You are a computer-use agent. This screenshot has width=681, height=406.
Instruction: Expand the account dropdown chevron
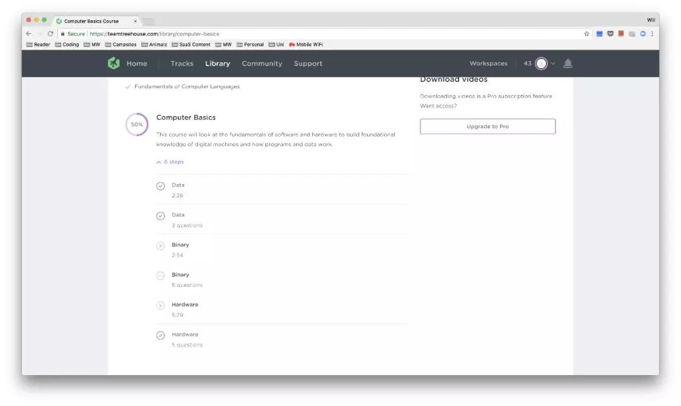click(x=553, y=64)
